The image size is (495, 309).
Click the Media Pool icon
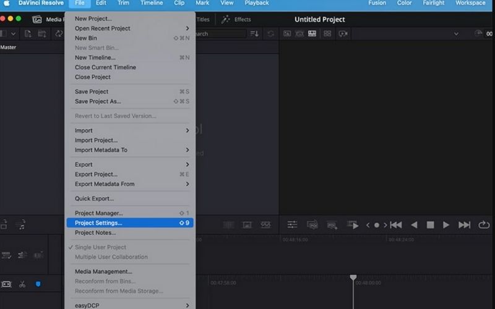click(37, 19)
